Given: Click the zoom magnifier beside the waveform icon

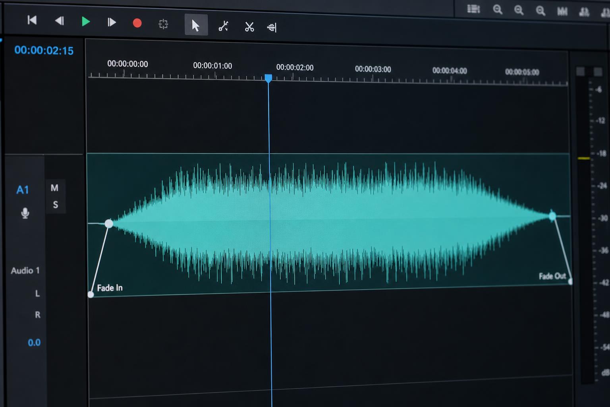Looking at the screenshot, I should pos(541,11).
